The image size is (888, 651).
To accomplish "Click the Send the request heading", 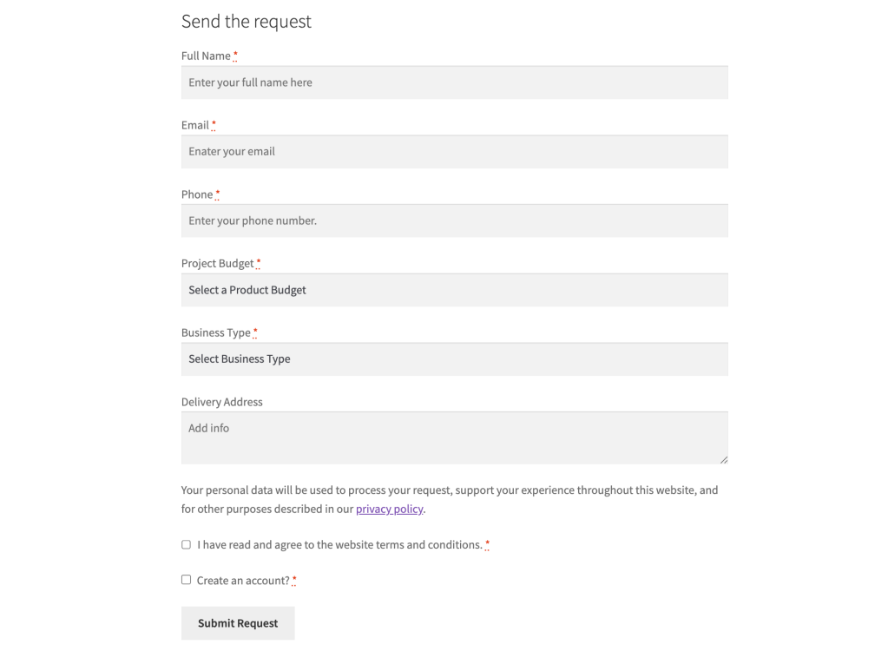I will click(246, 21).
